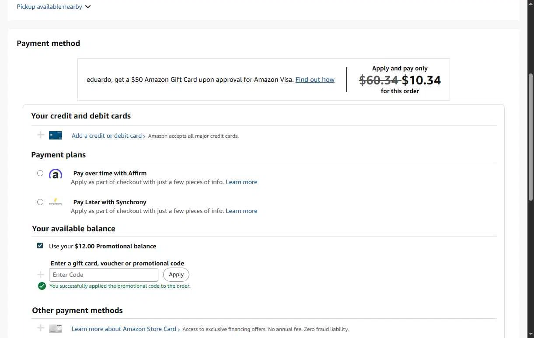The image size is (534, 338).
Task: Click the Apply button for the code
Action: pos(176,275)
